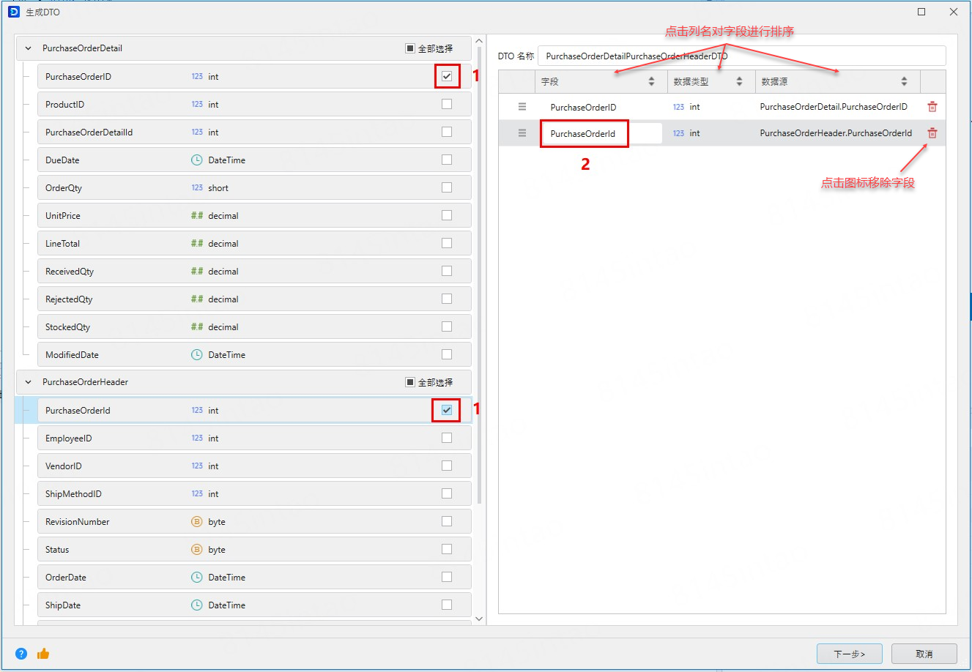The height and width of the screenshot is (672, 972).
Task: Click drag handle of second DTO field row
Action: click(522, 133)
